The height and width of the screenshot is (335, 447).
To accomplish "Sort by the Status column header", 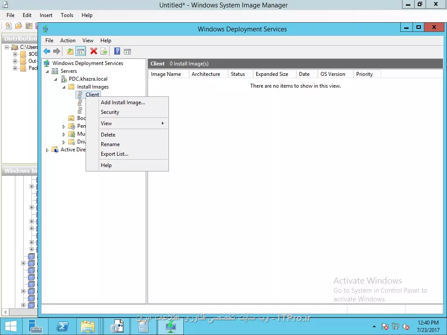I will click(241, 74).
